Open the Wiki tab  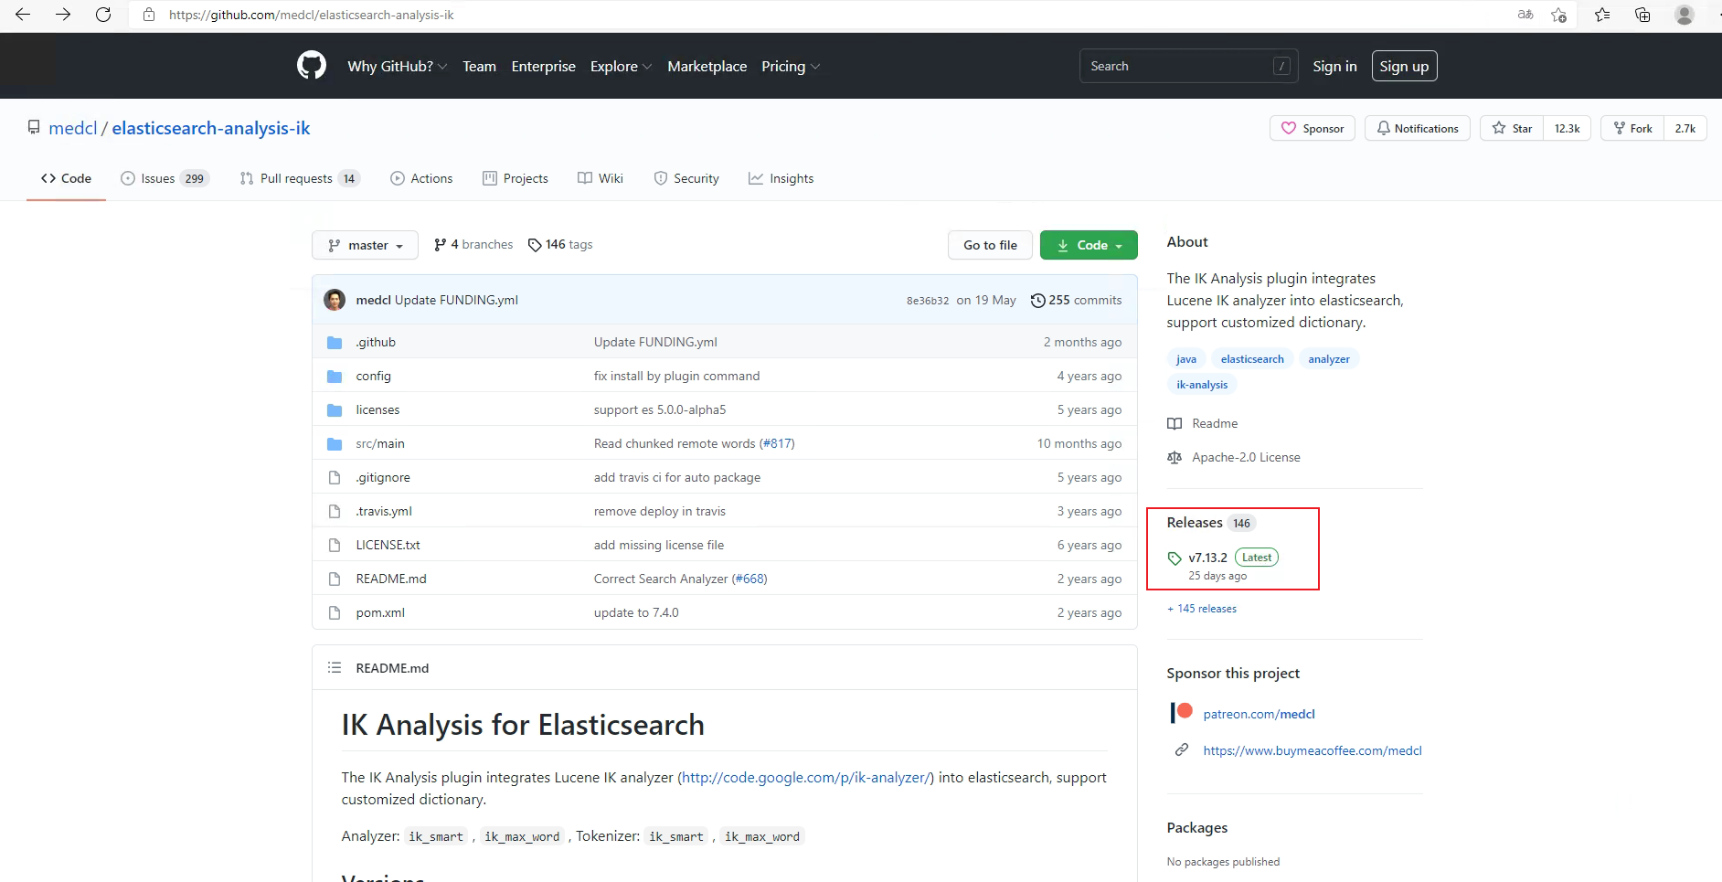[x=601, y=178]
